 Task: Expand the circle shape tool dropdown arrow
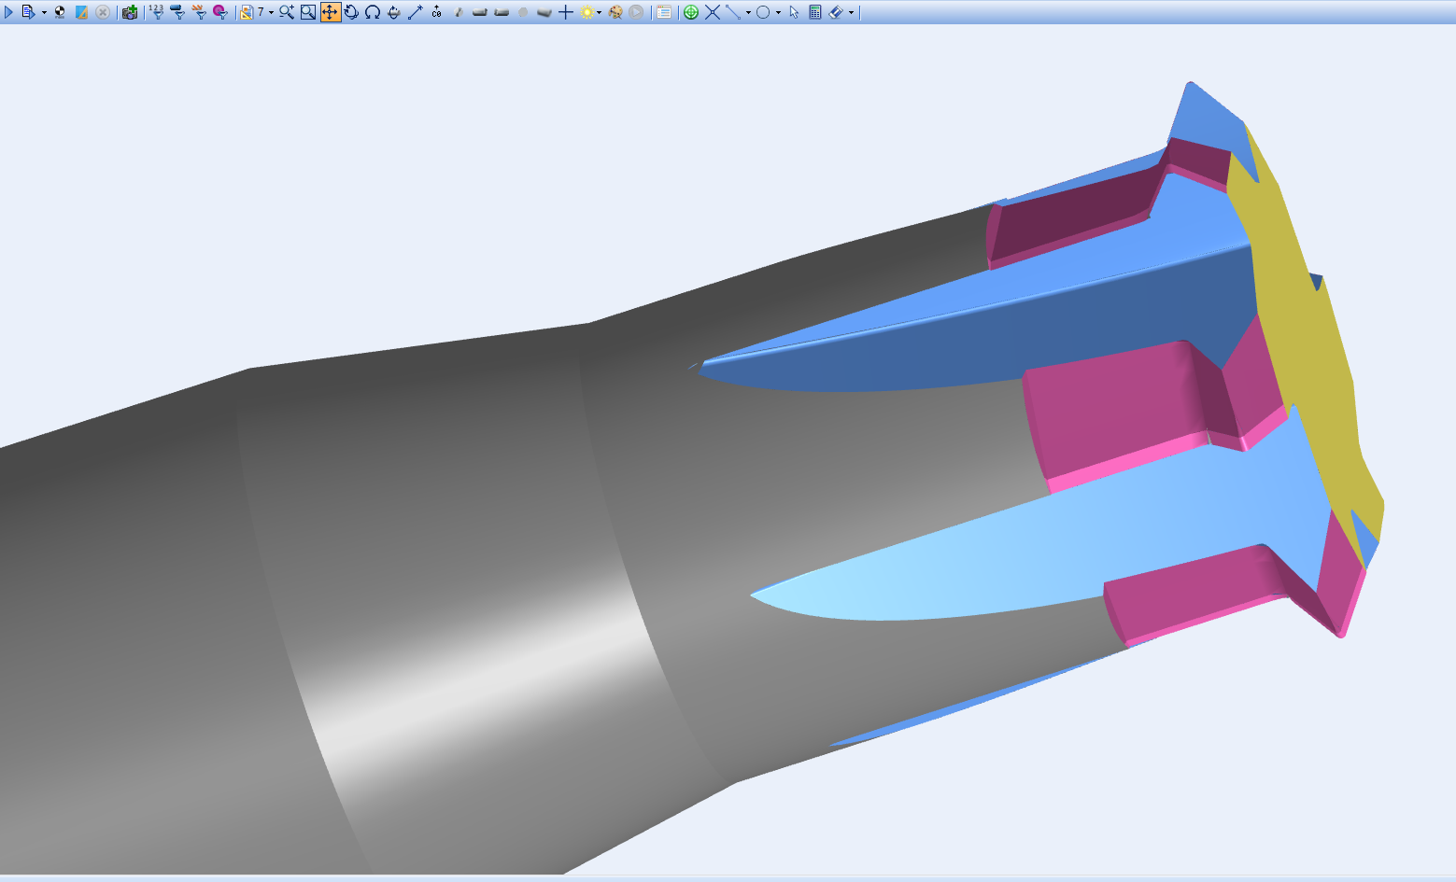778,13
